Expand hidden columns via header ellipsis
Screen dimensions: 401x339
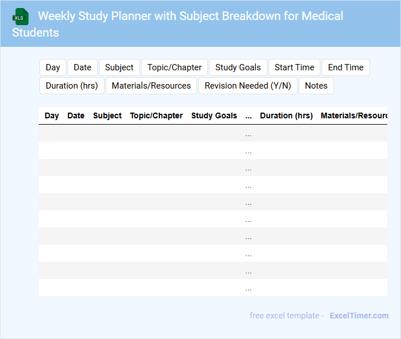(248, 115)
